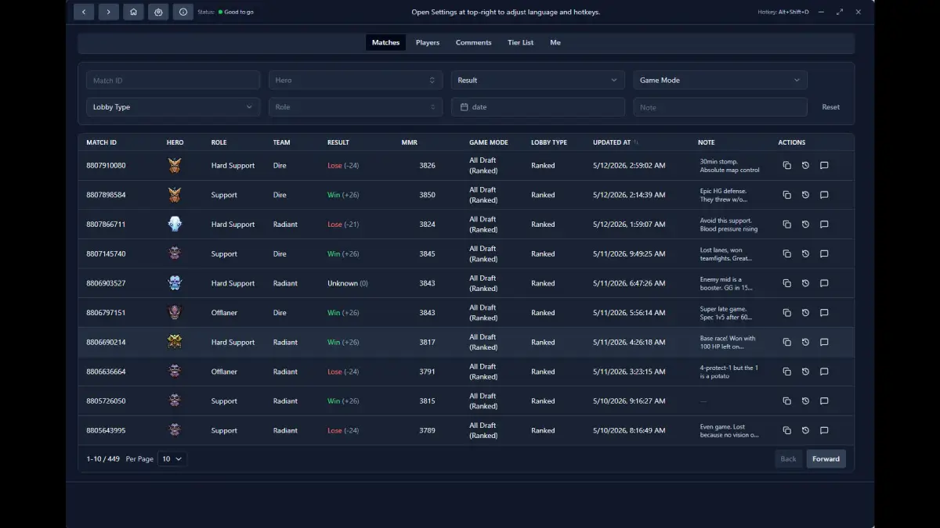940x528 pixels.
Task: Change Per Page value dropdown
Action: click(172, 459)
